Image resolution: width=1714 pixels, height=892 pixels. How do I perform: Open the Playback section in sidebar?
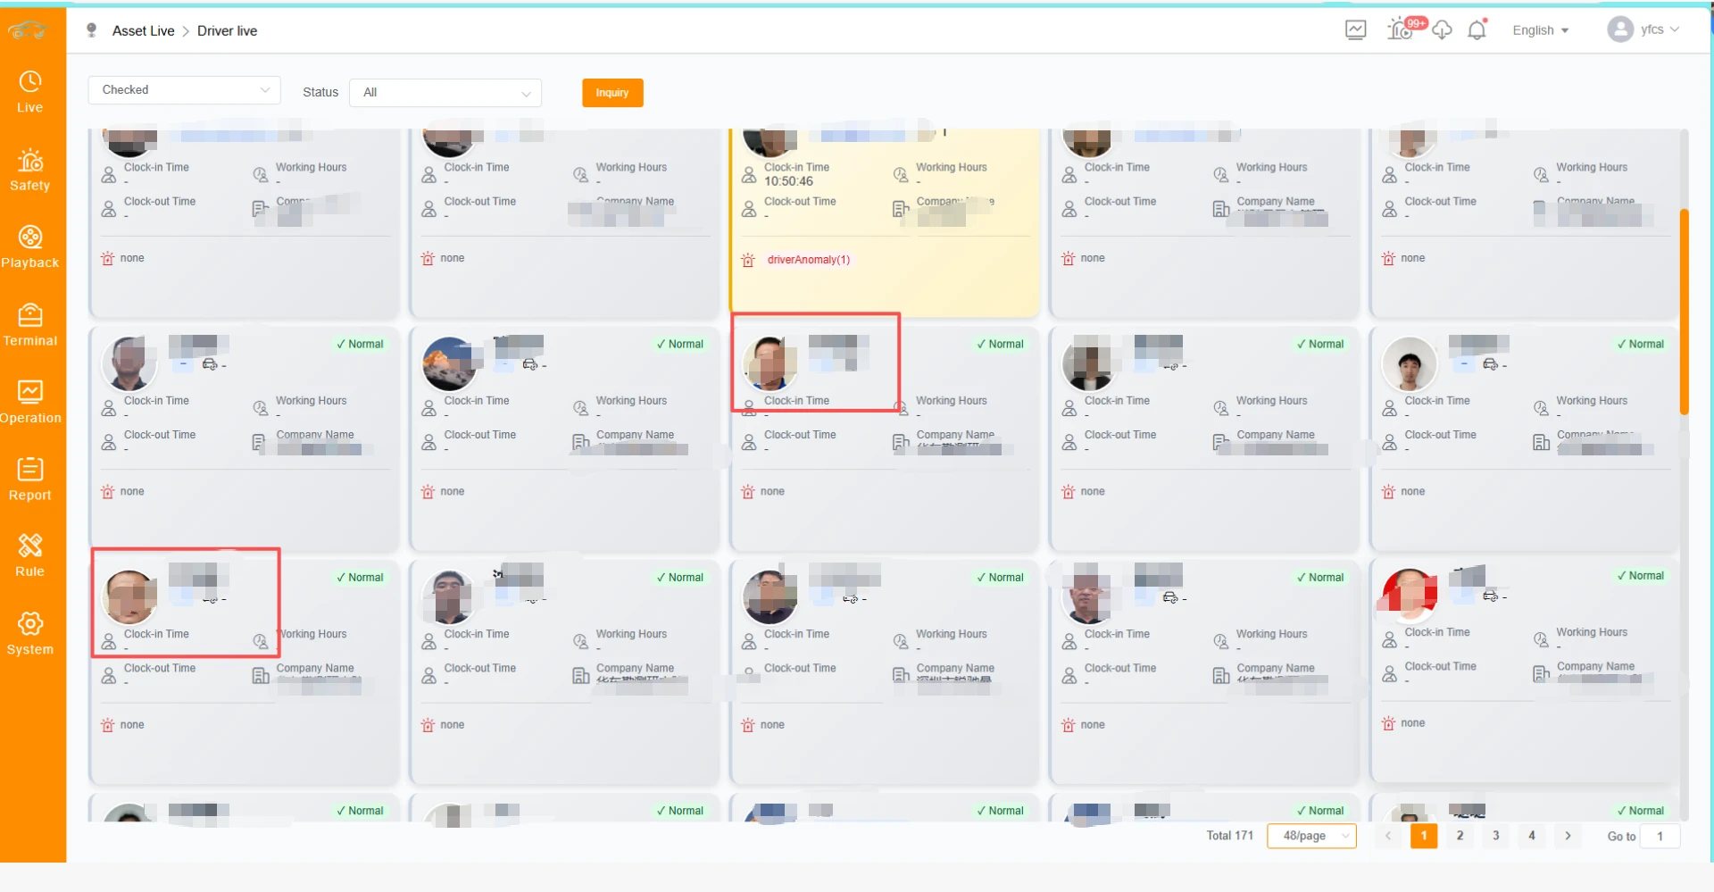[x=30, y=247]
